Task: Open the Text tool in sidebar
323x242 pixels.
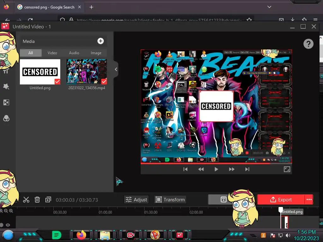Action: (x=6, y=71)
